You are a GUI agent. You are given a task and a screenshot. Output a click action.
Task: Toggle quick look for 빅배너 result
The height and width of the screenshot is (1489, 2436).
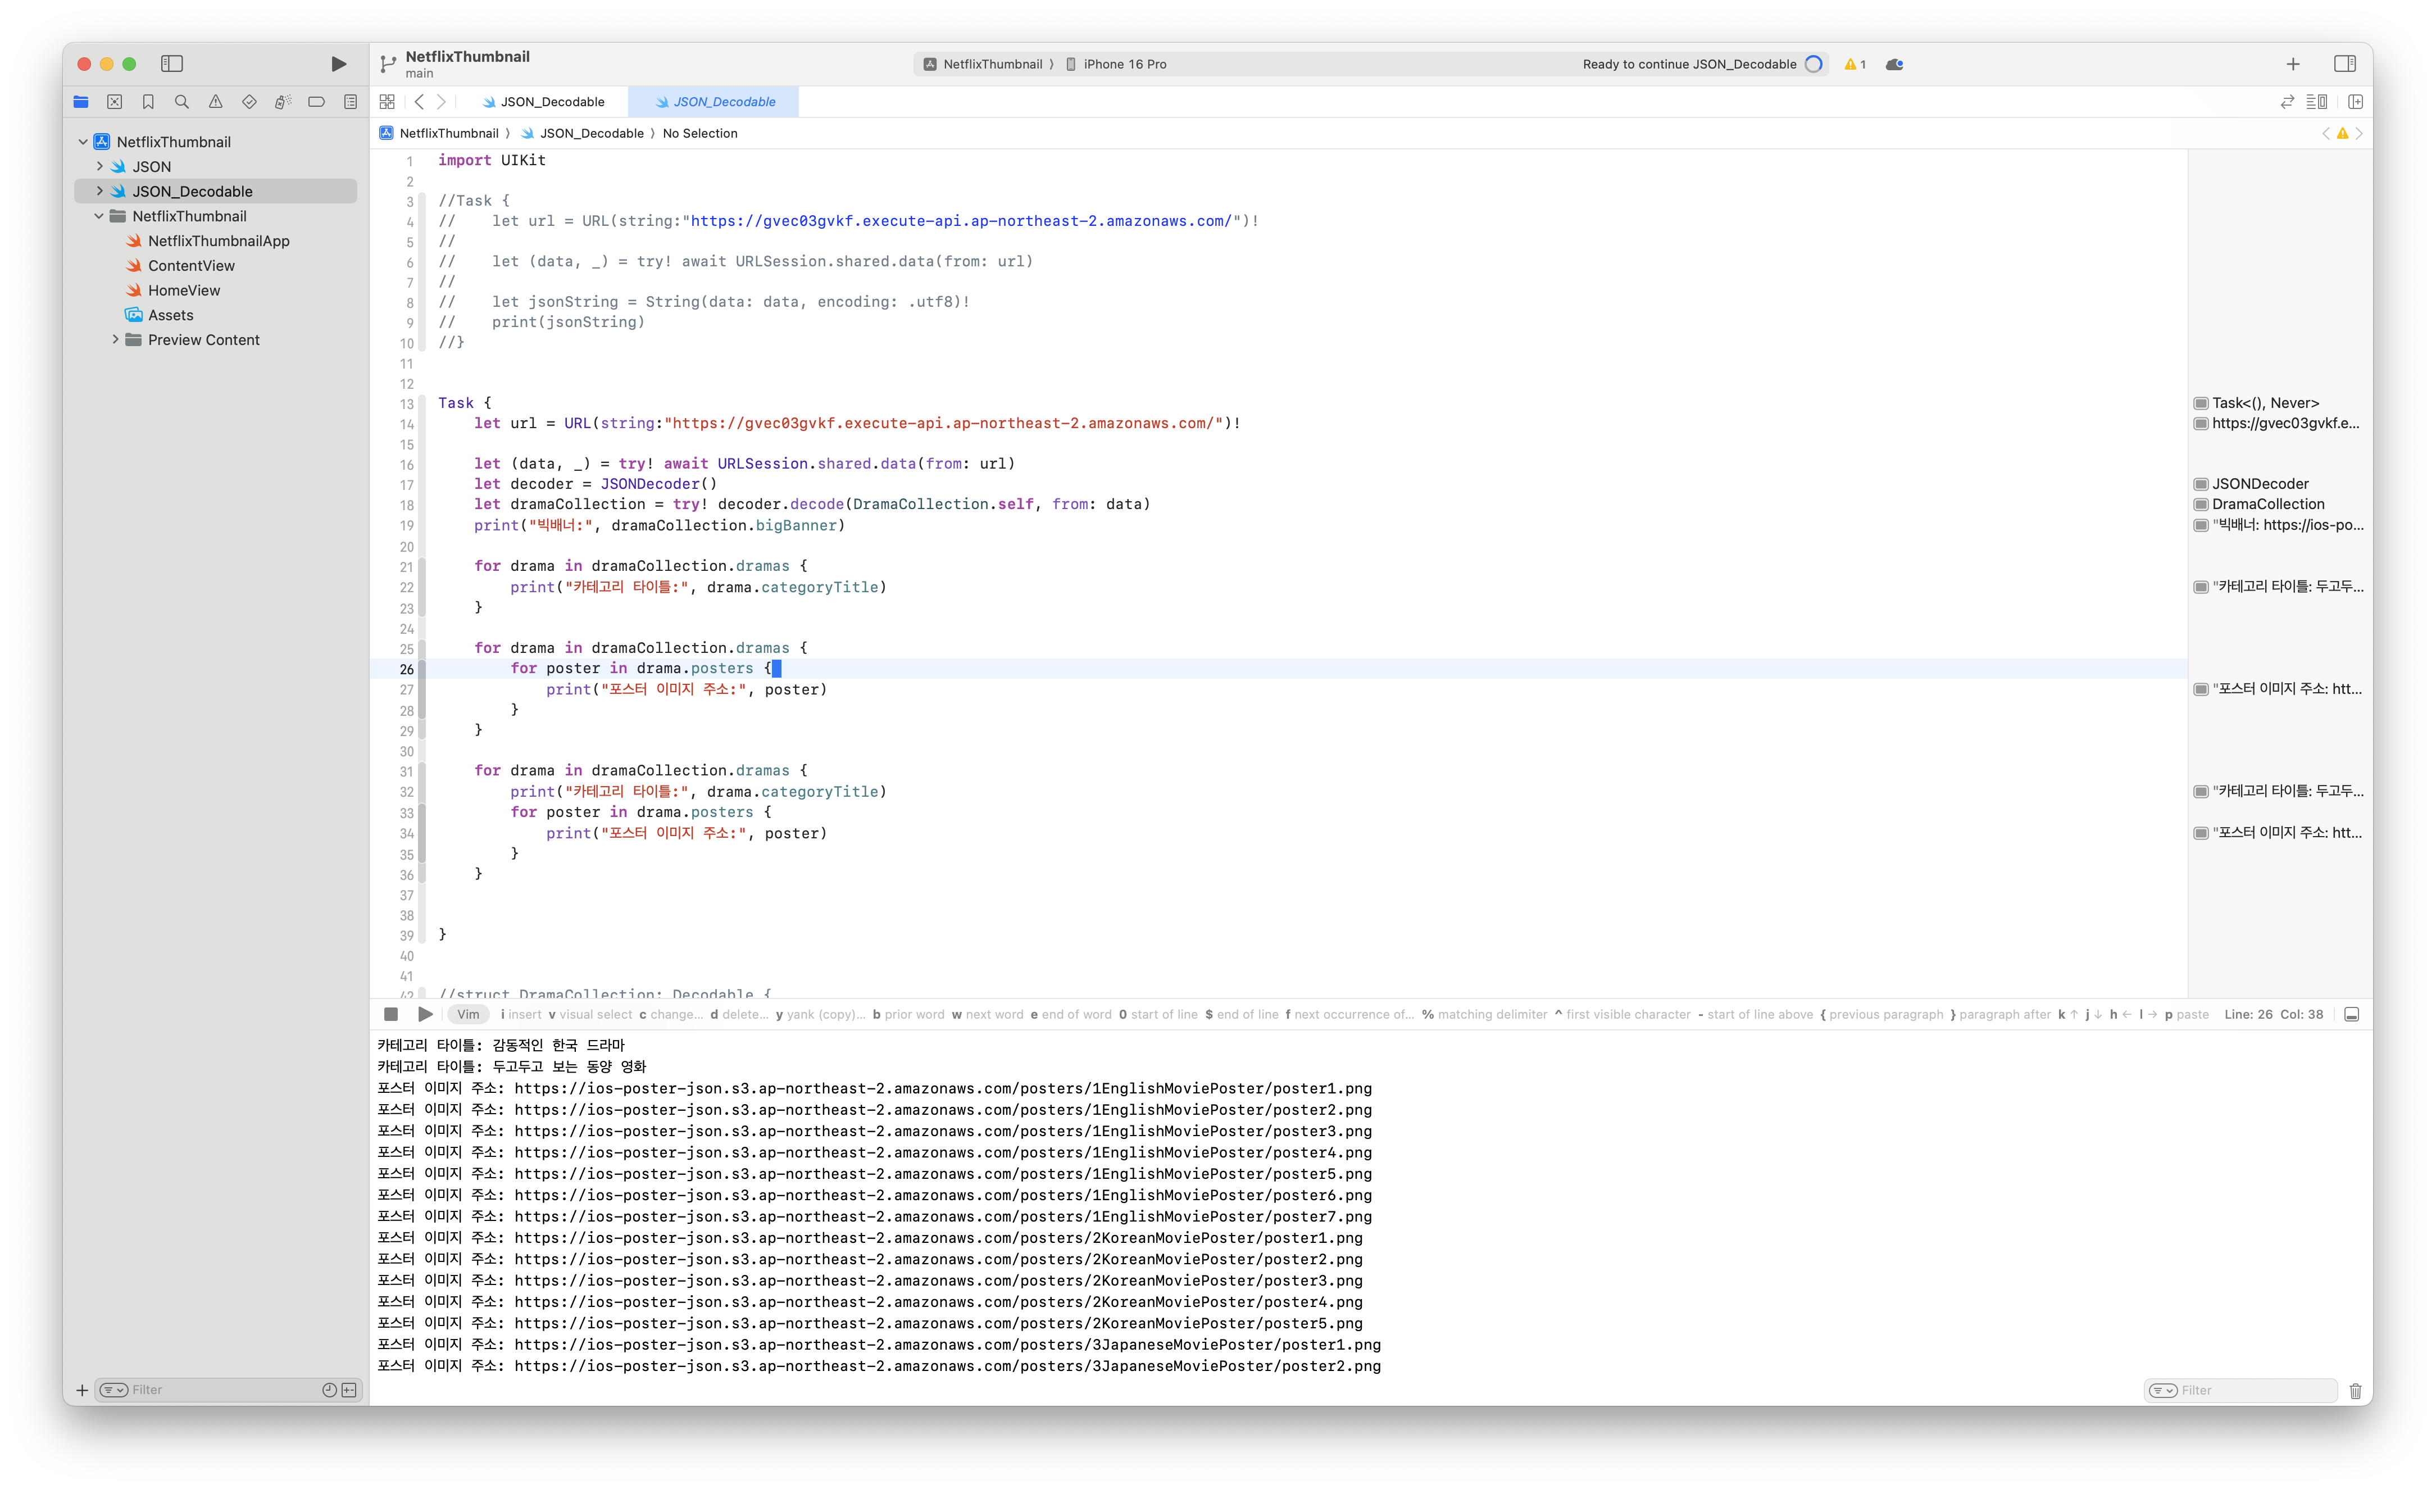pos(2201,526)
